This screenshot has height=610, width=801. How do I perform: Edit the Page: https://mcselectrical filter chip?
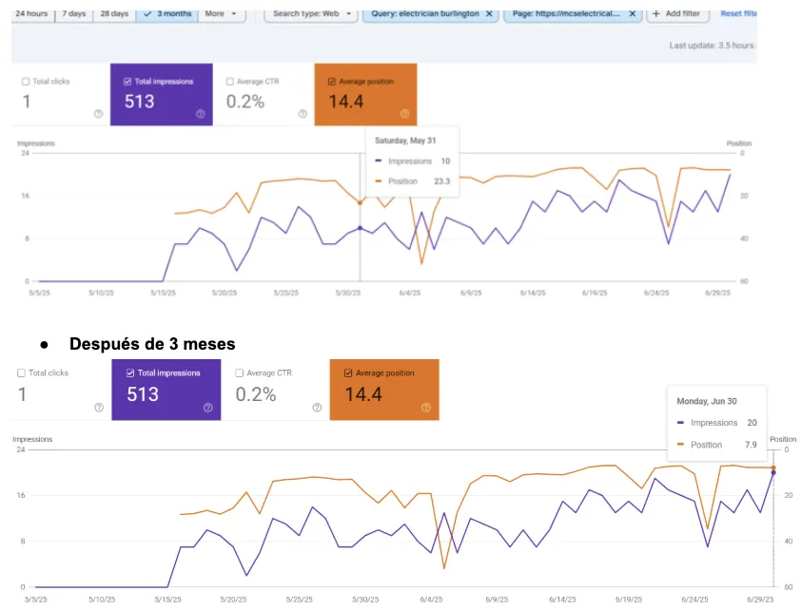pos(567,13)
